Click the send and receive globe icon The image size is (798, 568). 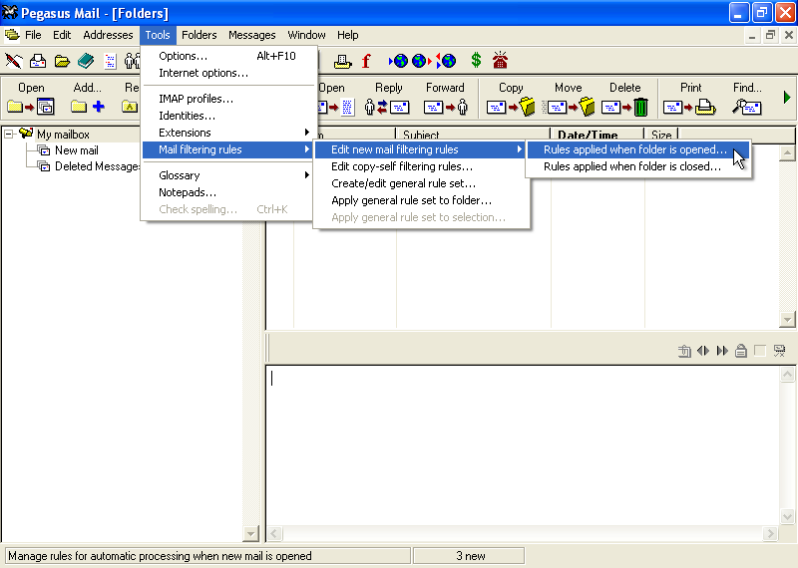(x=446, y=61)
